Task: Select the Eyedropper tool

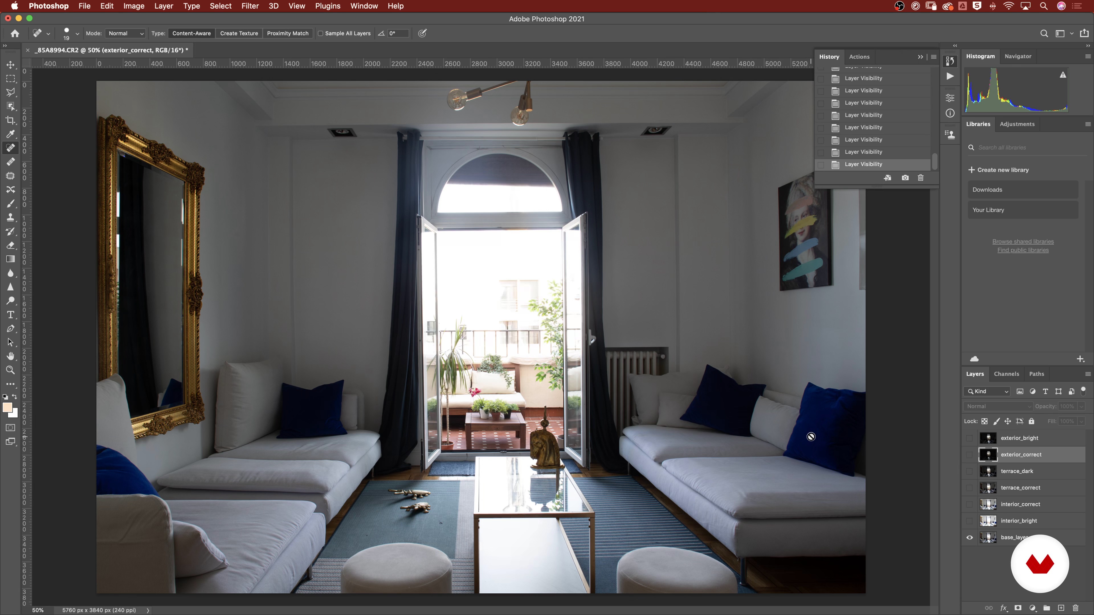Action: tap(11, 134)
